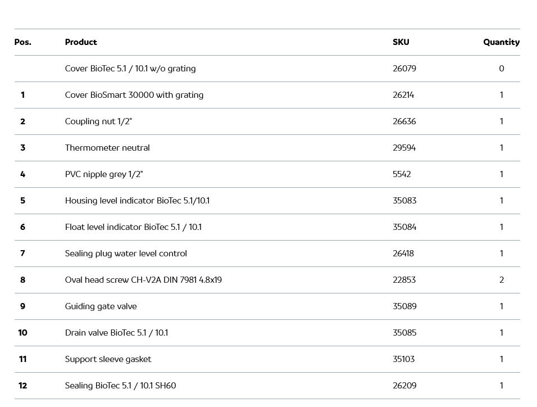
Task: Click Drain valve BioTec 5.1 / 10.1
Action: [116, 333]
